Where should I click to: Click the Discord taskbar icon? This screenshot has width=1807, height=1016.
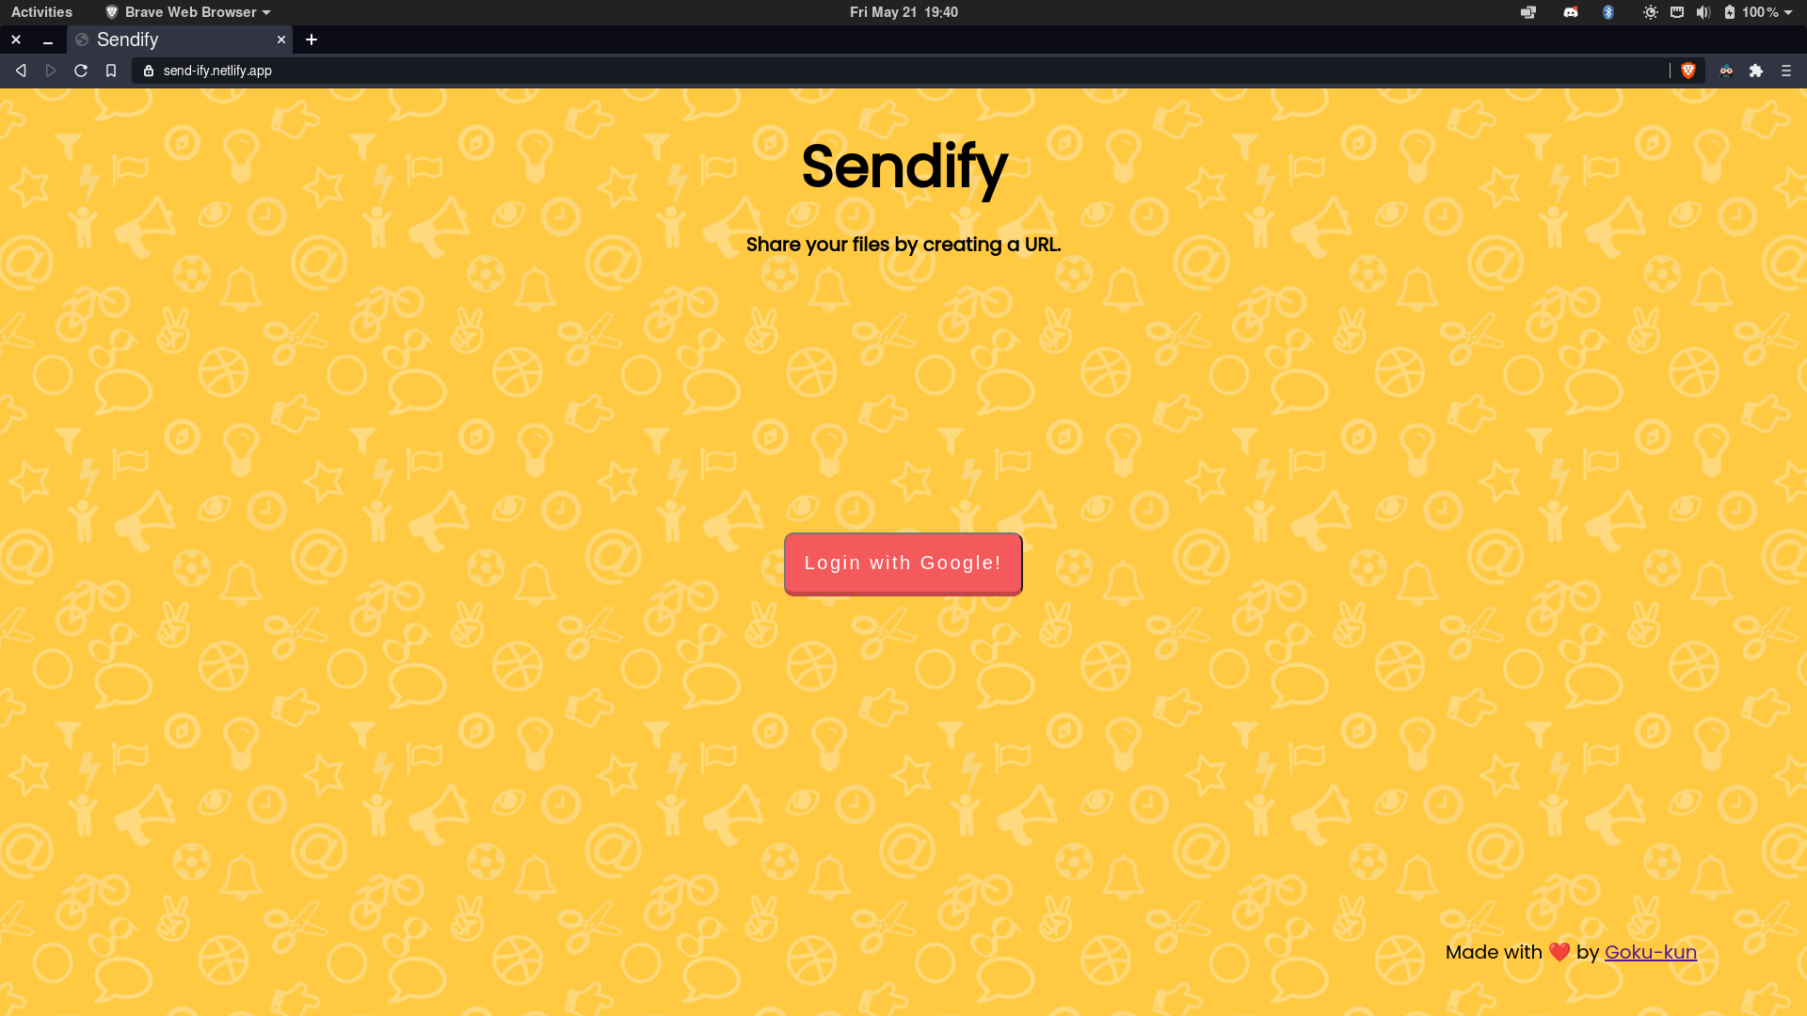[1570, 11]
